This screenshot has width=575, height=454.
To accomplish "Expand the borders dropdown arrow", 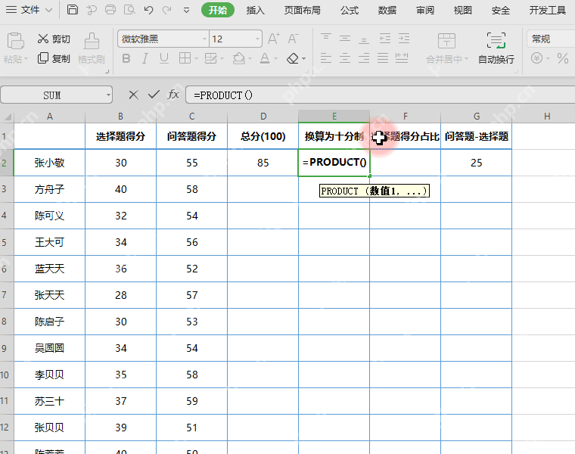I will click(x=196, y=59).
